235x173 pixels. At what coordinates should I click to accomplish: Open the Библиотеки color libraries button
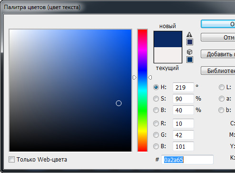(x=218, y=71)
